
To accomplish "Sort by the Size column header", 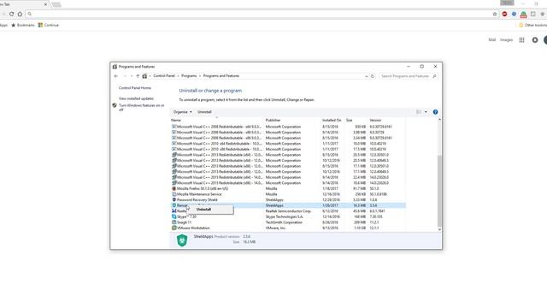I will (350, 120).
